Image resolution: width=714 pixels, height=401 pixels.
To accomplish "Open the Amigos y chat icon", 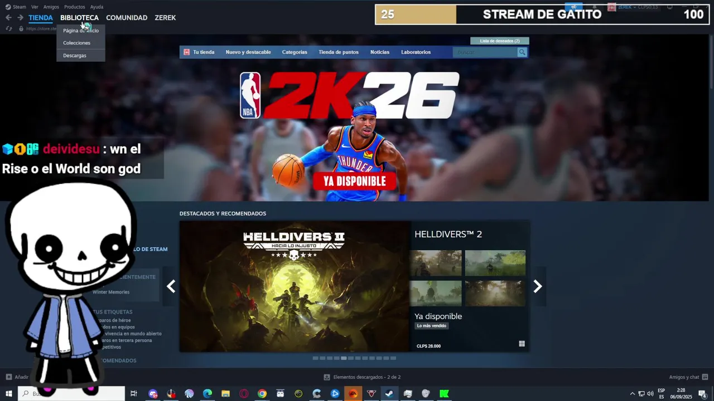I will tap(705, 377).
